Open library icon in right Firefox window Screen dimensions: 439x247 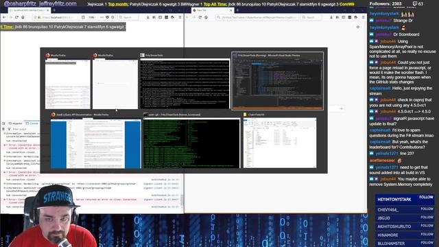[x=337, y=17]
